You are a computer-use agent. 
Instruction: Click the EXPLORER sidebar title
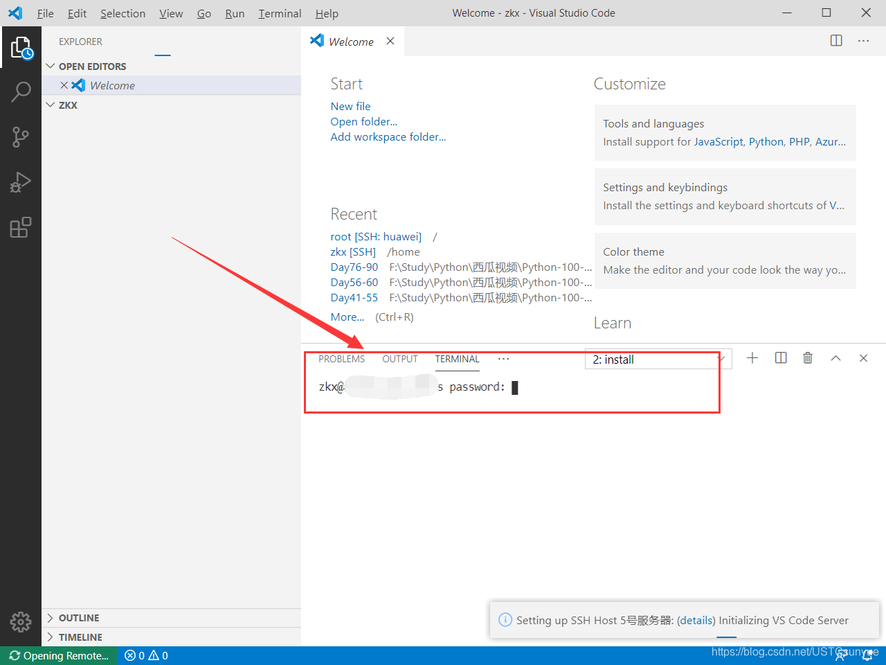[80, 42]
